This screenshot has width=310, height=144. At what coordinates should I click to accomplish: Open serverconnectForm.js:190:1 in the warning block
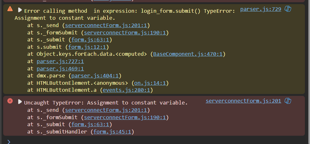click(x=125, y=33)
